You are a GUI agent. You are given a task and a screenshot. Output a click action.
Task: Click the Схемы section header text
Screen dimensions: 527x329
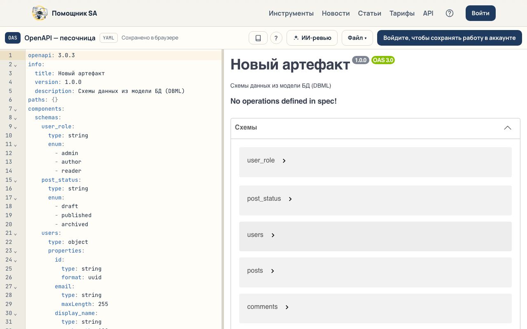pos(246,127)
